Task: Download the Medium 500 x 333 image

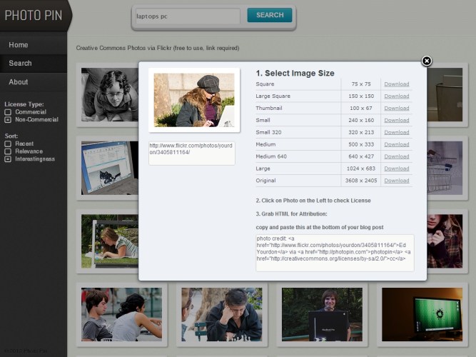Action: coord(396,144)
